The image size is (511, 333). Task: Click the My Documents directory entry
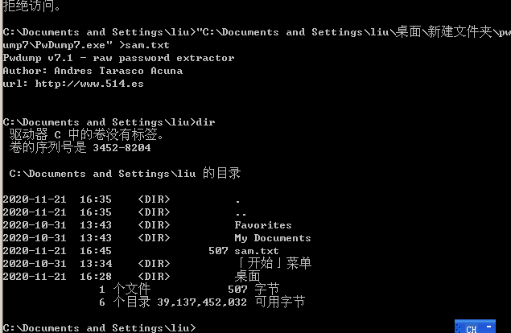(x=272, y=238)
